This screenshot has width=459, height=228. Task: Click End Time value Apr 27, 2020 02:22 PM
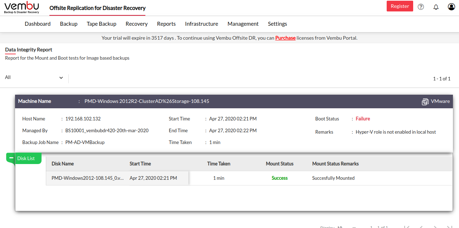click(x=233, y=130)
